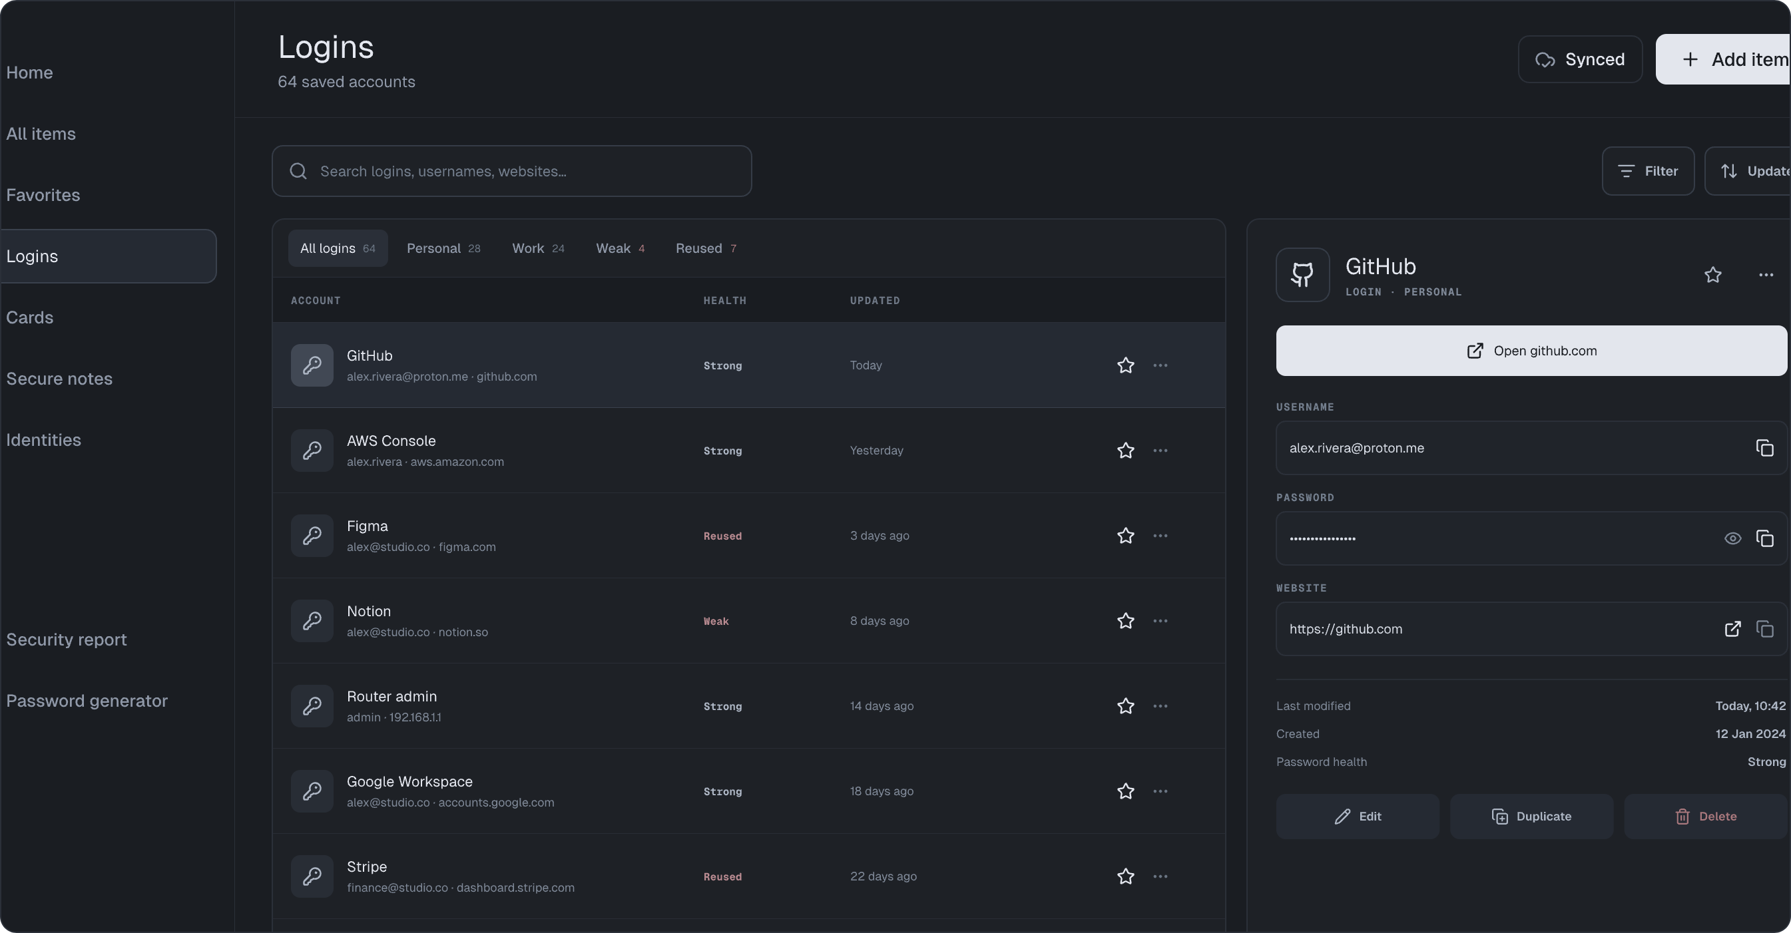Switch to the Weak tab
The image size is (1791, 933).
(620, 248)
